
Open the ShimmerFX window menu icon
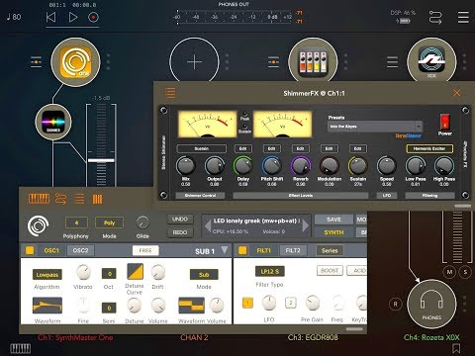[170, 93]
